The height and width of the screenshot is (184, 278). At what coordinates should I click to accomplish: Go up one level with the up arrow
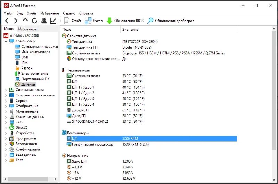point(25,20)
